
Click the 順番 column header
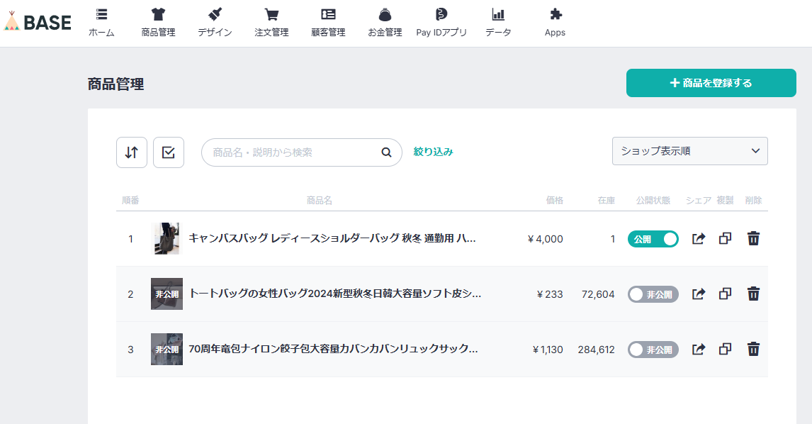coord(130,200)
